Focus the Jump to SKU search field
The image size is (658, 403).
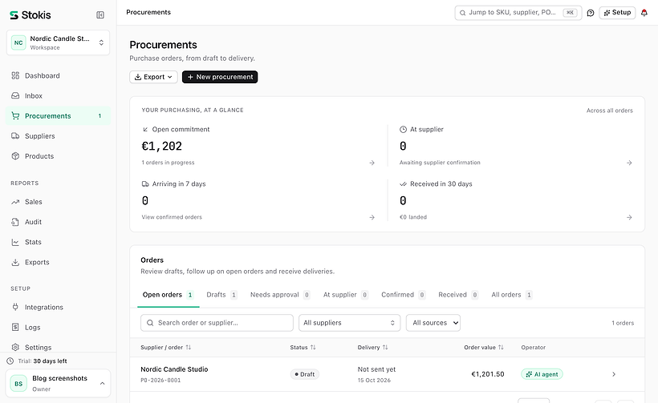pos(518,13)
